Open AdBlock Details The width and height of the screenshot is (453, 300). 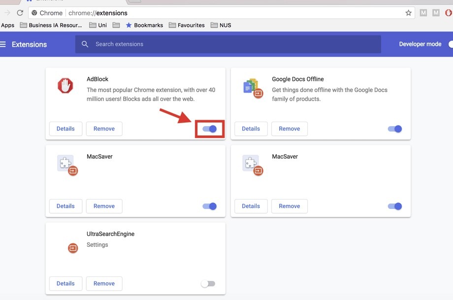65,129
